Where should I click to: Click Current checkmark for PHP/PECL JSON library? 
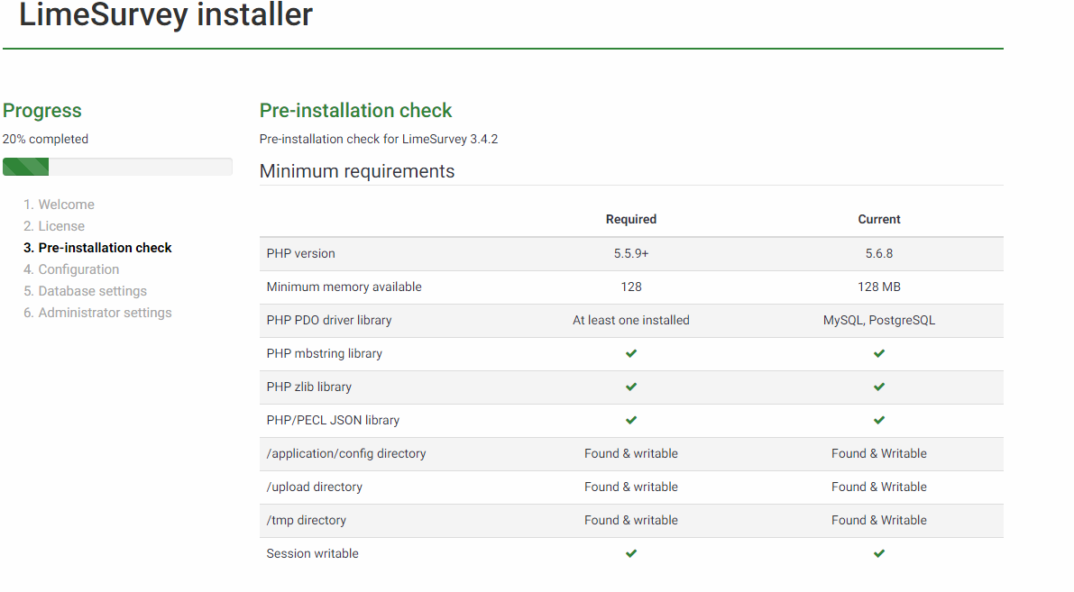pyautogui.click(x=879, y=421)
